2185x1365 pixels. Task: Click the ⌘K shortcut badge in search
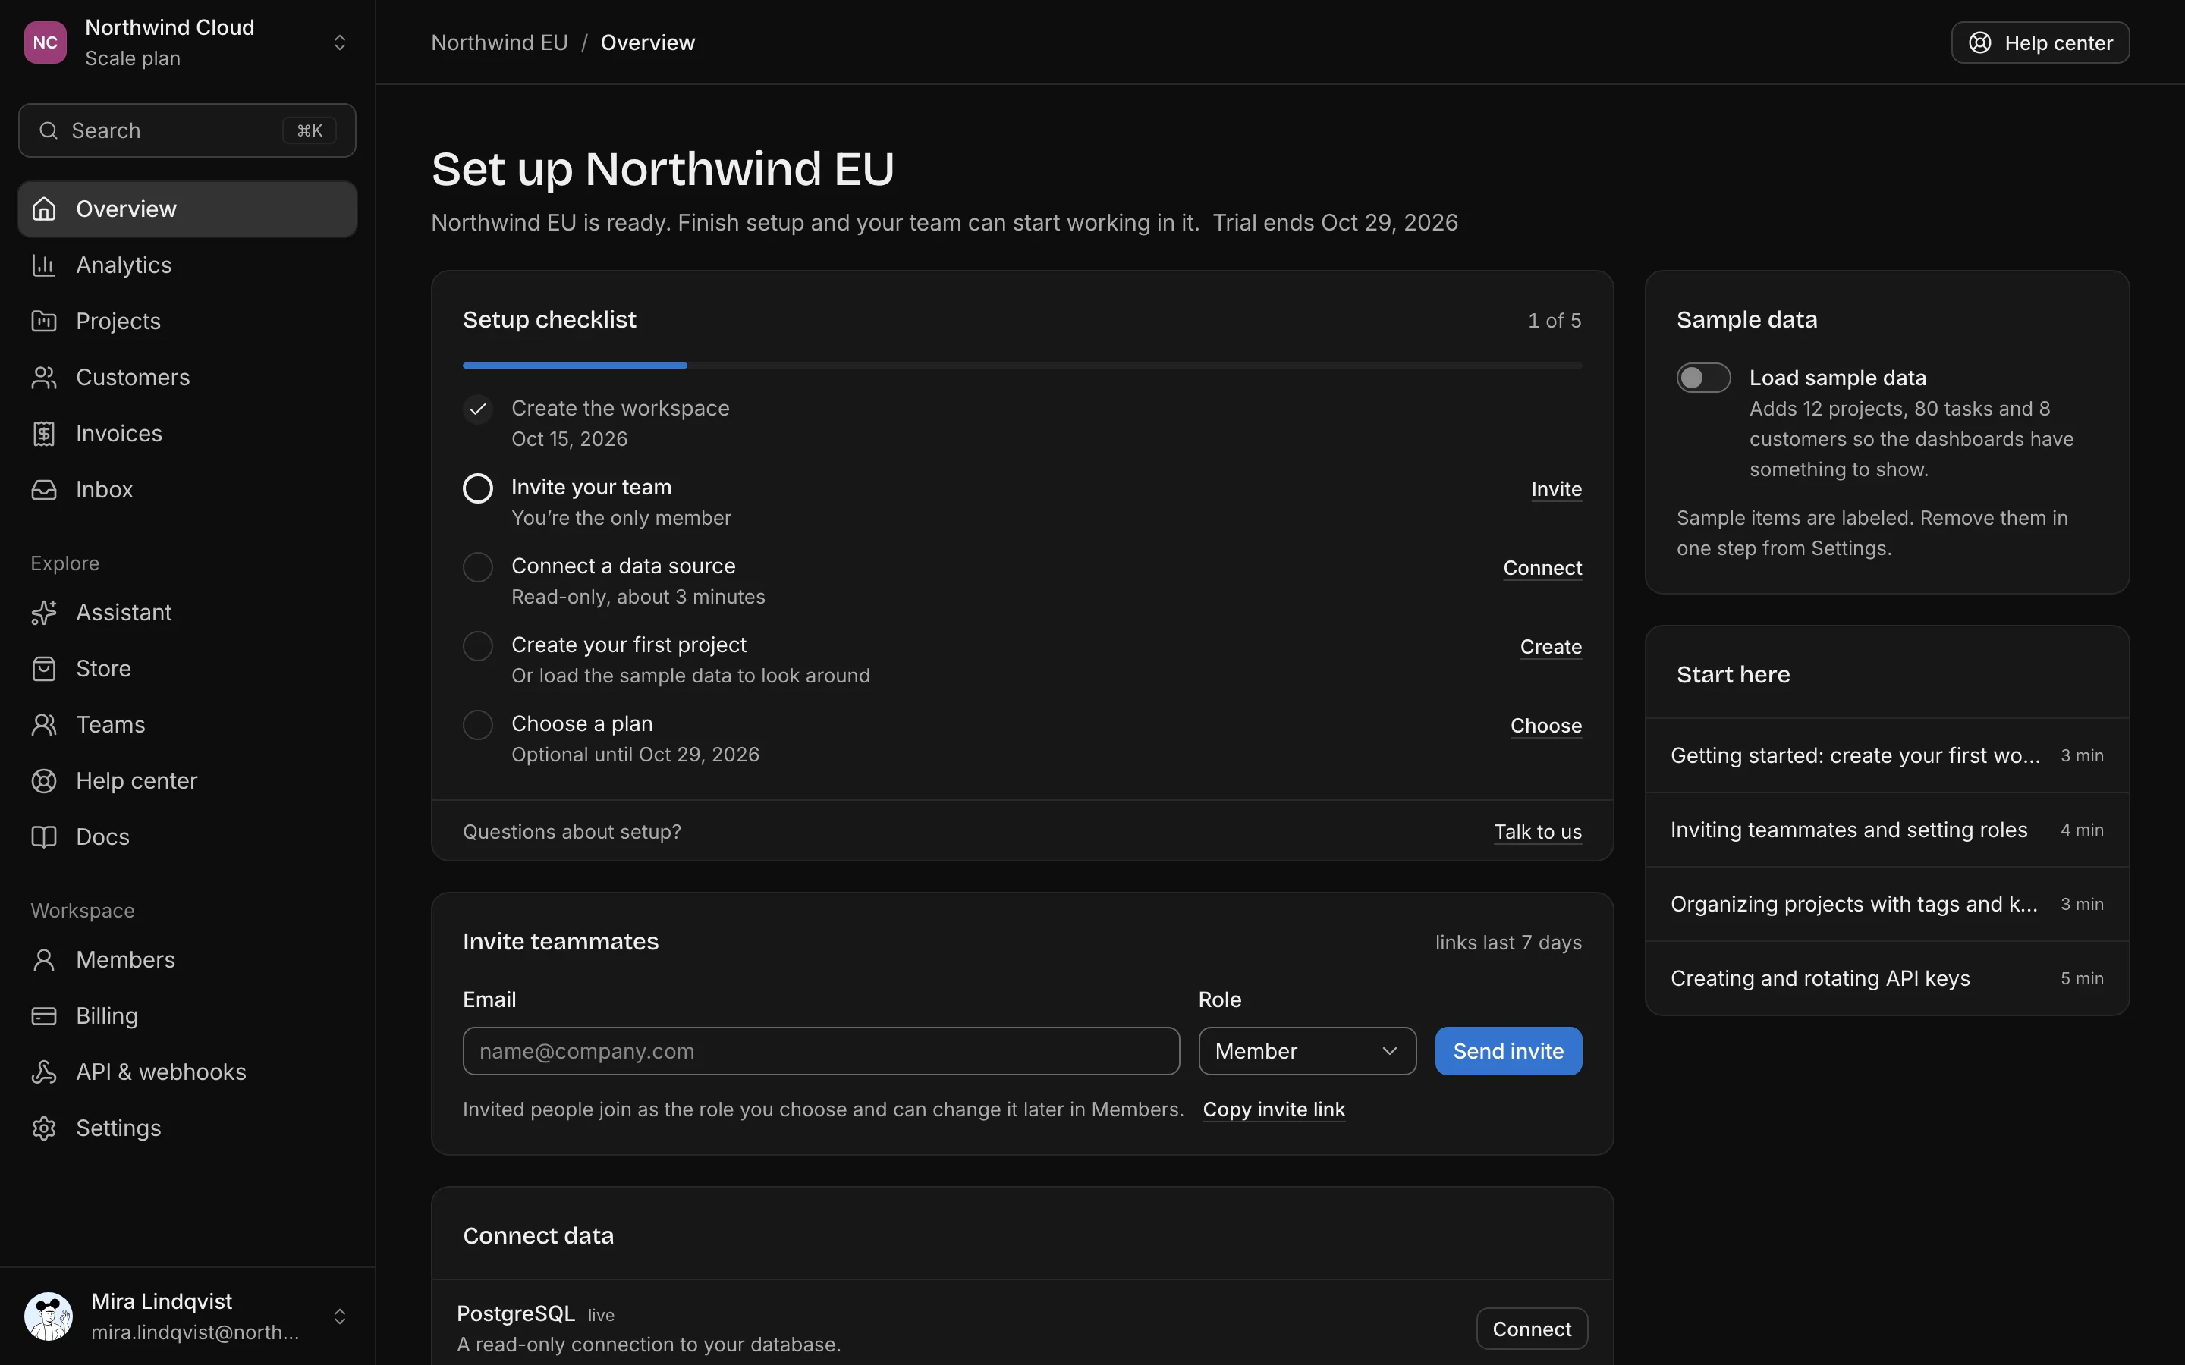310,131
